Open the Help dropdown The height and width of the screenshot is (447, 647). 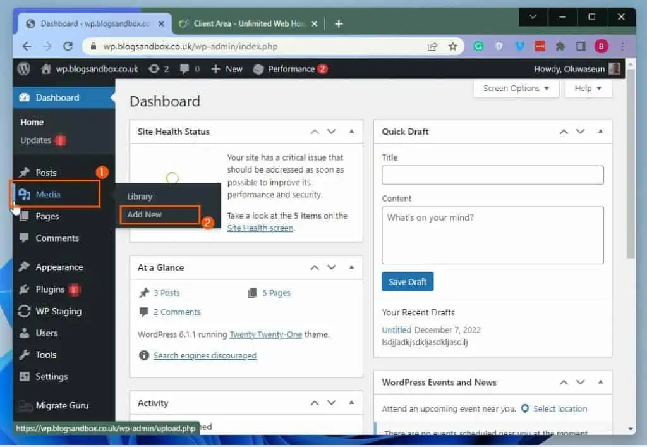(x=586, y=88)
